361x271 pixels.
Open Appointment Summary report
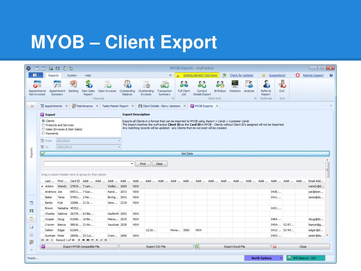(57, 88)
